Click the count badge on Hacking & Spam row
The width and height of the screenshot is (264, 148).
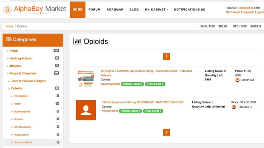point(57,58)
